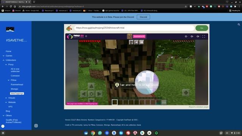Click the now.gg logo in player header
Image resolution: width=242 pixels, height=136 pixels.
coord(76,36)
